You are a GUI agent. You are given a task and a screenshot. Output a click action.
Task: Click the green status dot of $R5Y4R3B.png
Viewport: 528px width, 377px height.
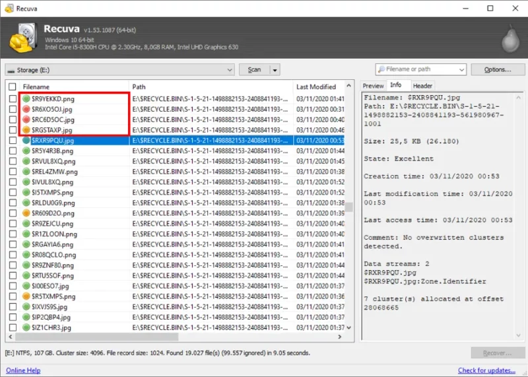click(x=26, y=151)
